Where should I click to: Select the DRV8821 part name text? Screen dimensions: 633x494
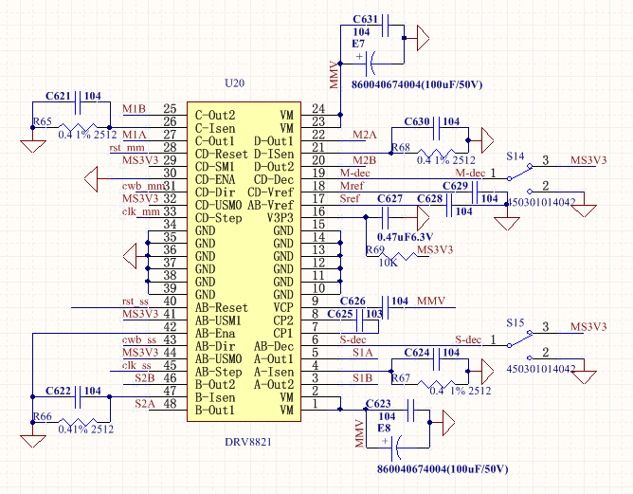[x=248, y=442]
